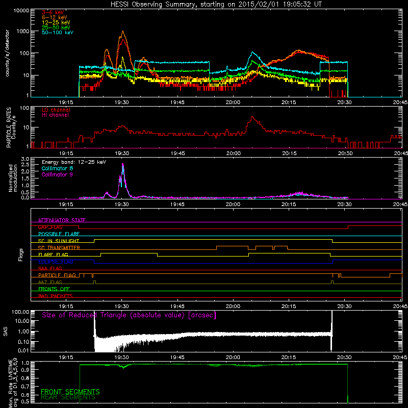Viewport: 408px width, 408px height.
Task: Select the FLARE FLAG label
Action: pyautogui.click(x=53, y=254)
